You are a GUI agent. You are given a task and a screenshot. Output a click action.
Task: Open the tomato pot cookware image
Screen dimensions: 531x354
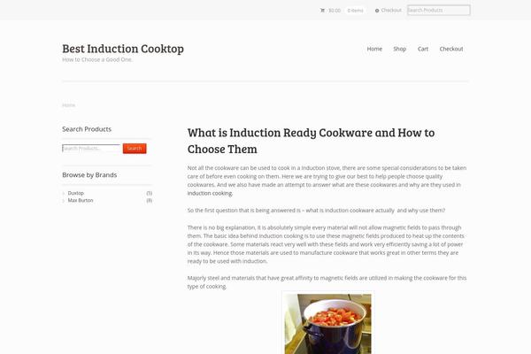point(327,324)
